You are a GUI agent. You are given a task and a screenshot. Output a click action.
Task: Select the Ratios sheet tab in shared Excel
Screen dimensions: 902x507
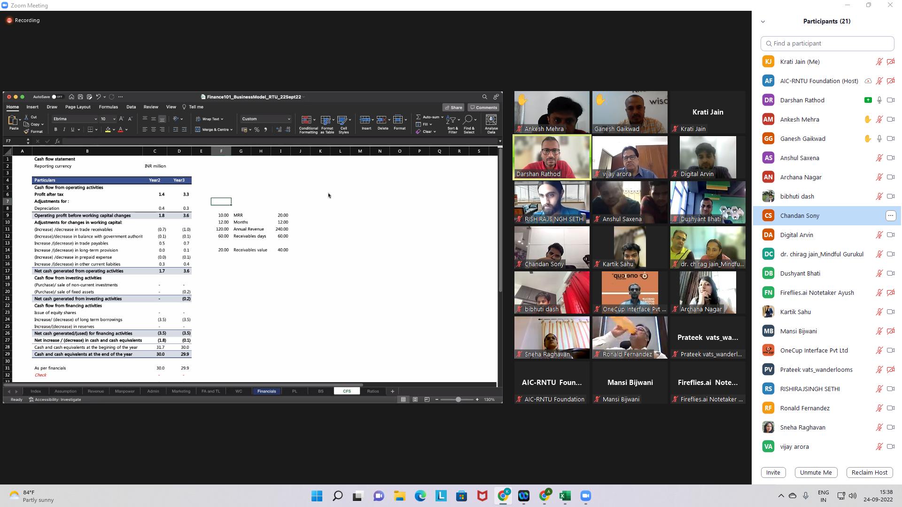[x=373, y=391]
